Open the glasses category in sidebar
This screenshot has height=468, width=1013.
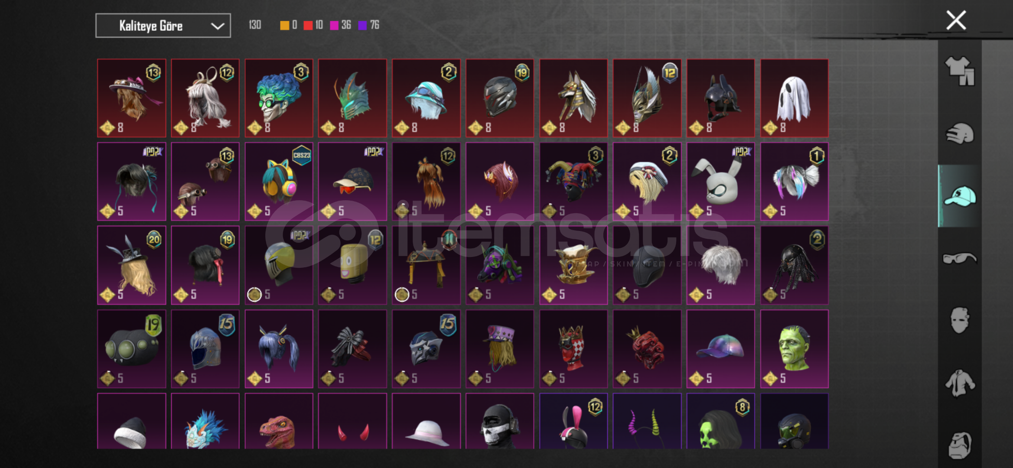pos(960,258)
